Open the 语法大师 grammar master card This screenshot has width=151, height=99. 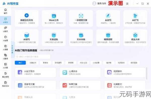[x=135, y=38]
